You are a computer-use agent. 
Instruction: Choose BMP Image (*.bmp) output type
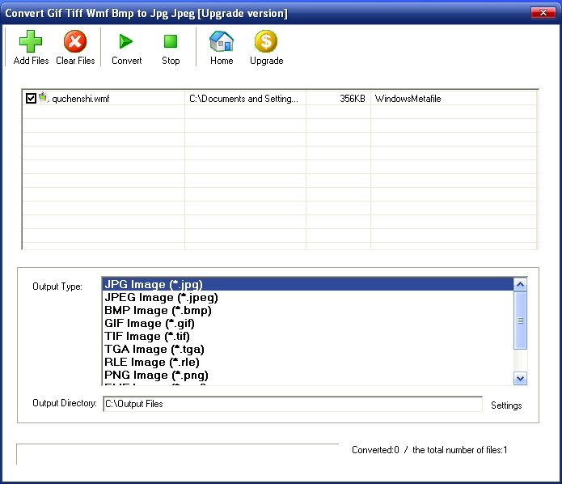(308, 310)
